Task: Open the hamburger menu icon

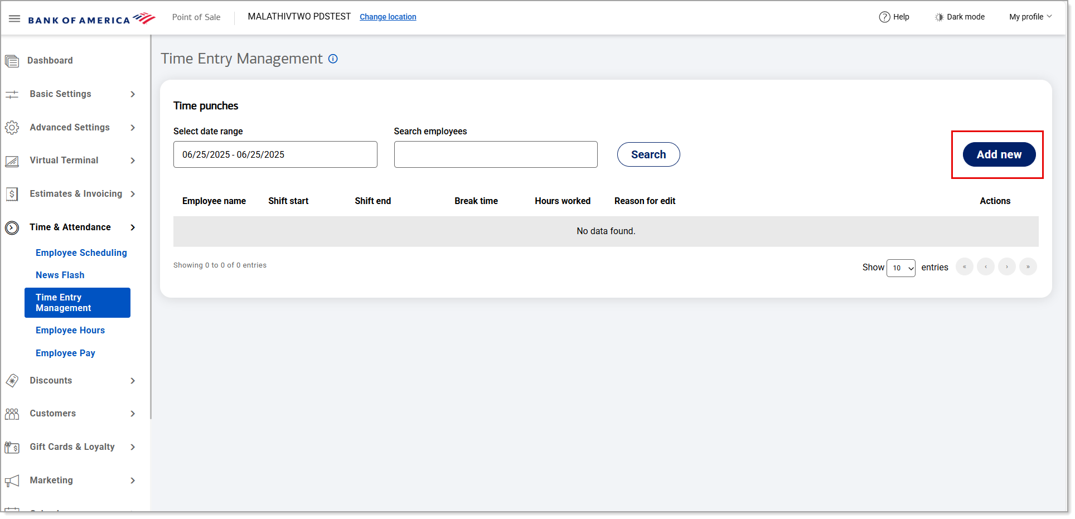Action: pyautogui.click(x=14, y=18)
